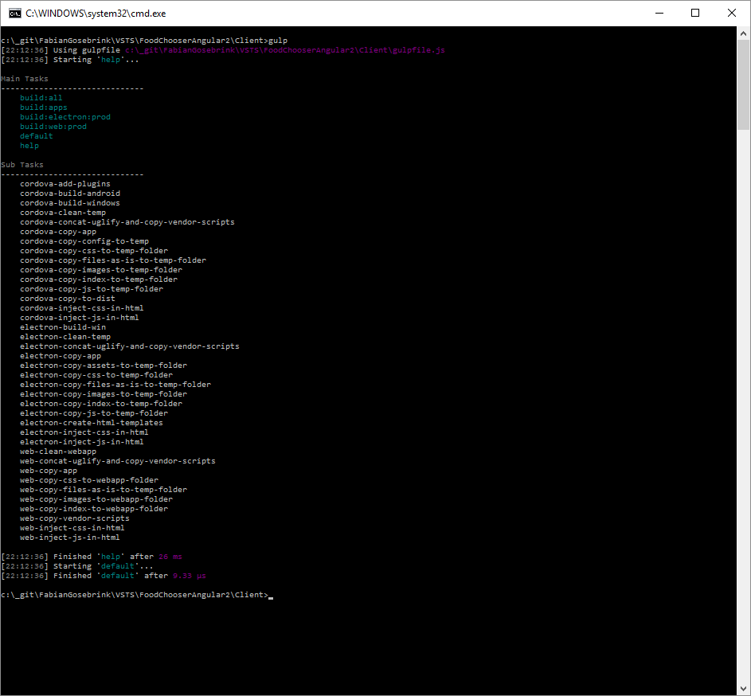Click the 'build:apps' task
The width and height of the screenshot is (751, 696).
(44, 108)
